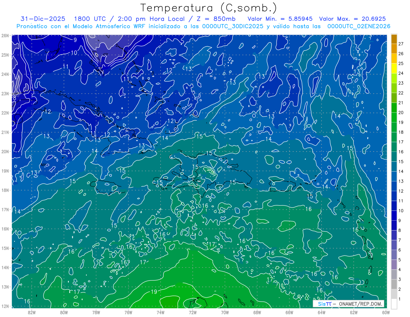Click the 80W longitude axis label

pos(64,312)
